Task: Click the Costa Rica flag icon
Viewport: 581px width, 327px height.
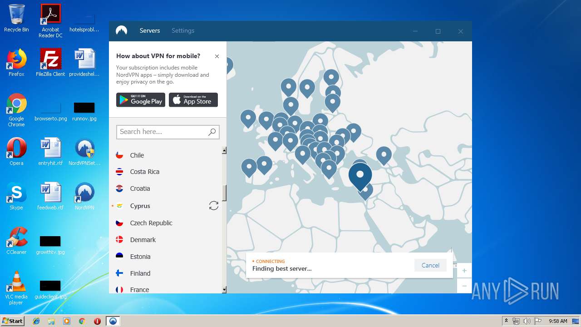Action: (119, 172)
